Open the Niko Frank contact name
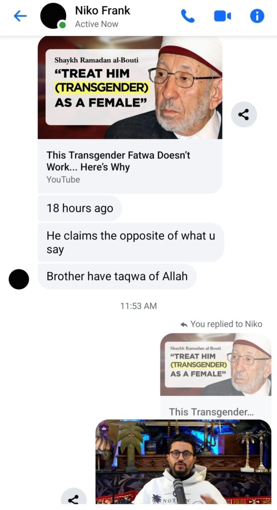 tap(102, 10)
